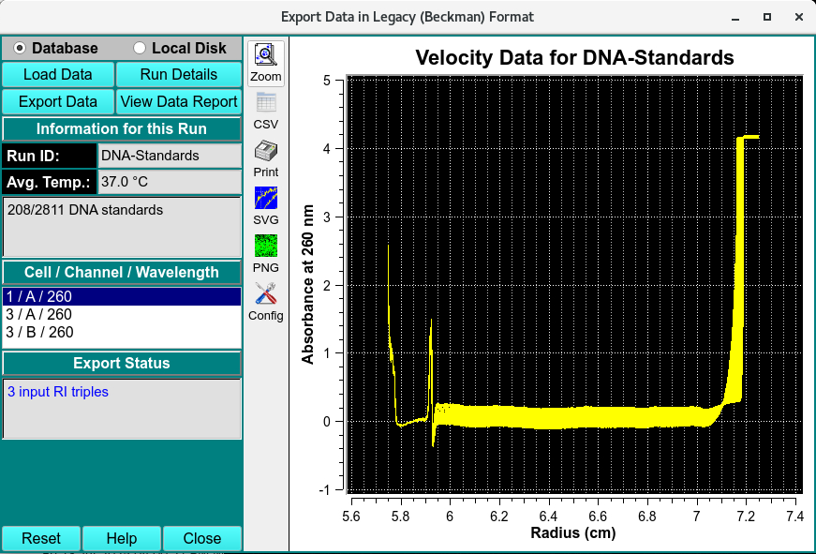The height and width of the screenshot is (554, 816).
Task: Open Help for this dialog
Action: [122, 539]
